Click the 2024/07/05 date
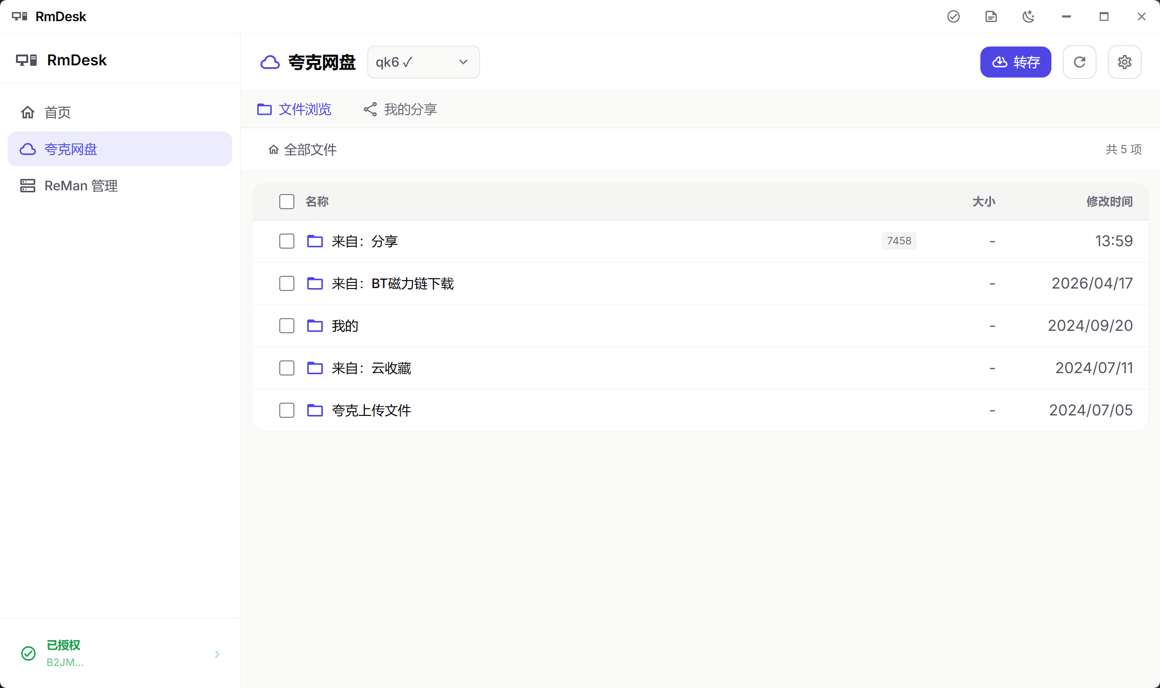This screenshot has height=688, width=1160. click(x=1091, y=410)
